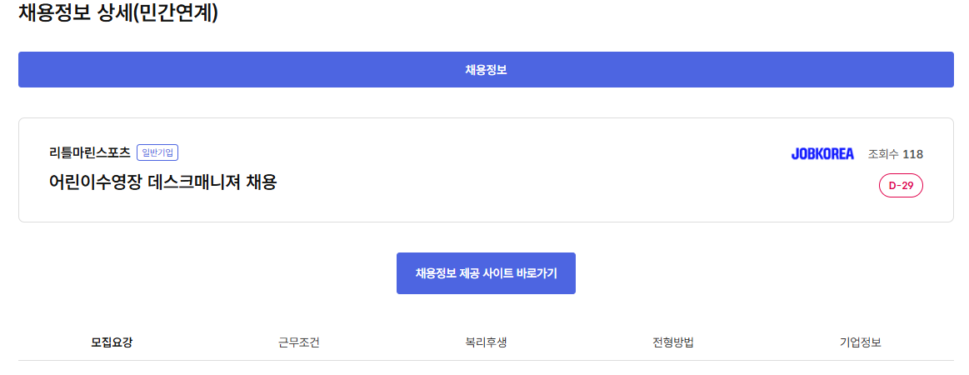Go to the 전형방법 tab

coord(673,342)
